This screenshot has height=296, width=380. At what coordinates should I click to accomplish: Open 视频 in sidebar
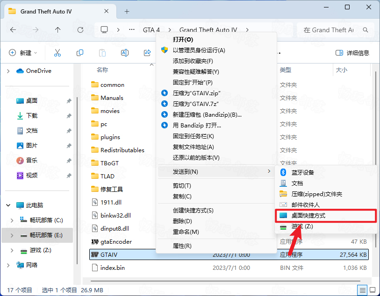point(31,175)
